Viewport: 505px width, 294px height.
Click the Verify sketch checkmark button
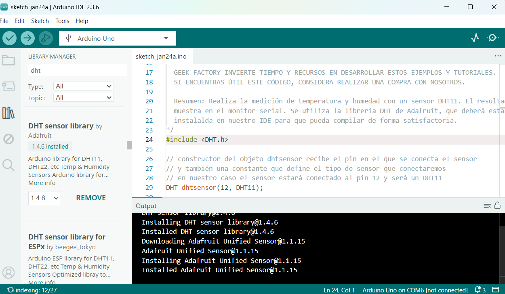click(9, 38)
